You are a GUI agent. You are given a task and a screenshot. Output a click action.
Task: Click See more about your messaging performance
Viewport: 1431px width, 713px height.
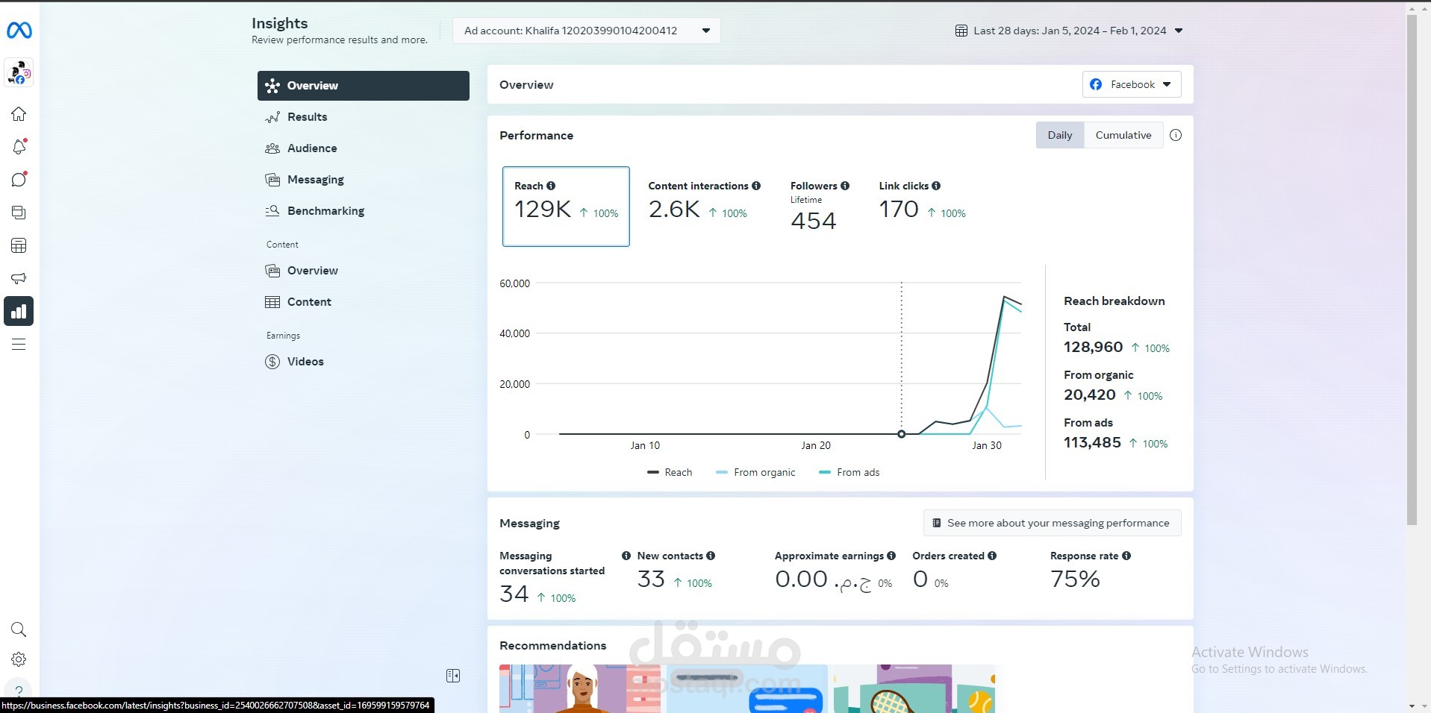(1053, 523)
